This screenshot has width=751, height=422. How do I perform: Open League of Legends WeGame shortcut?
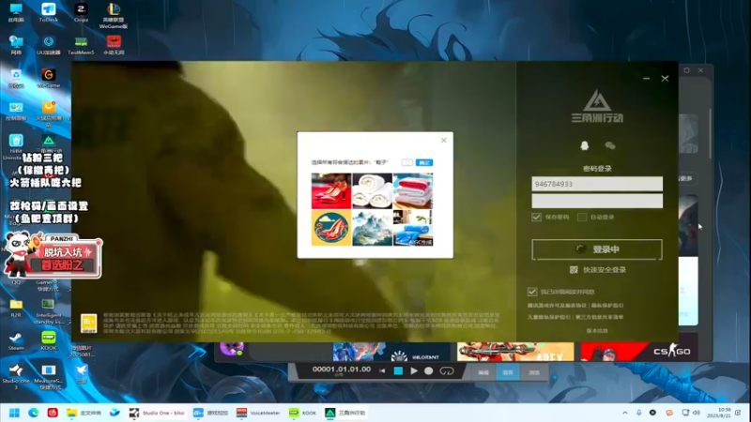114,15
